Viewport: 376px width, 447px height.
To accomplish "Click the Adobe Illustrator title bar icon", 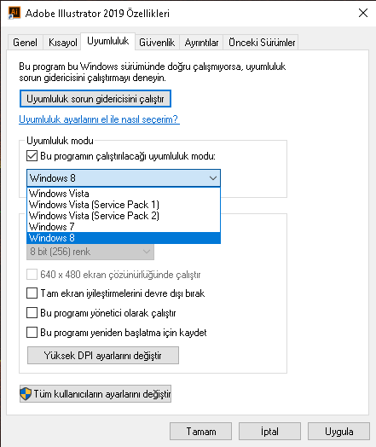I will [14, 13].
